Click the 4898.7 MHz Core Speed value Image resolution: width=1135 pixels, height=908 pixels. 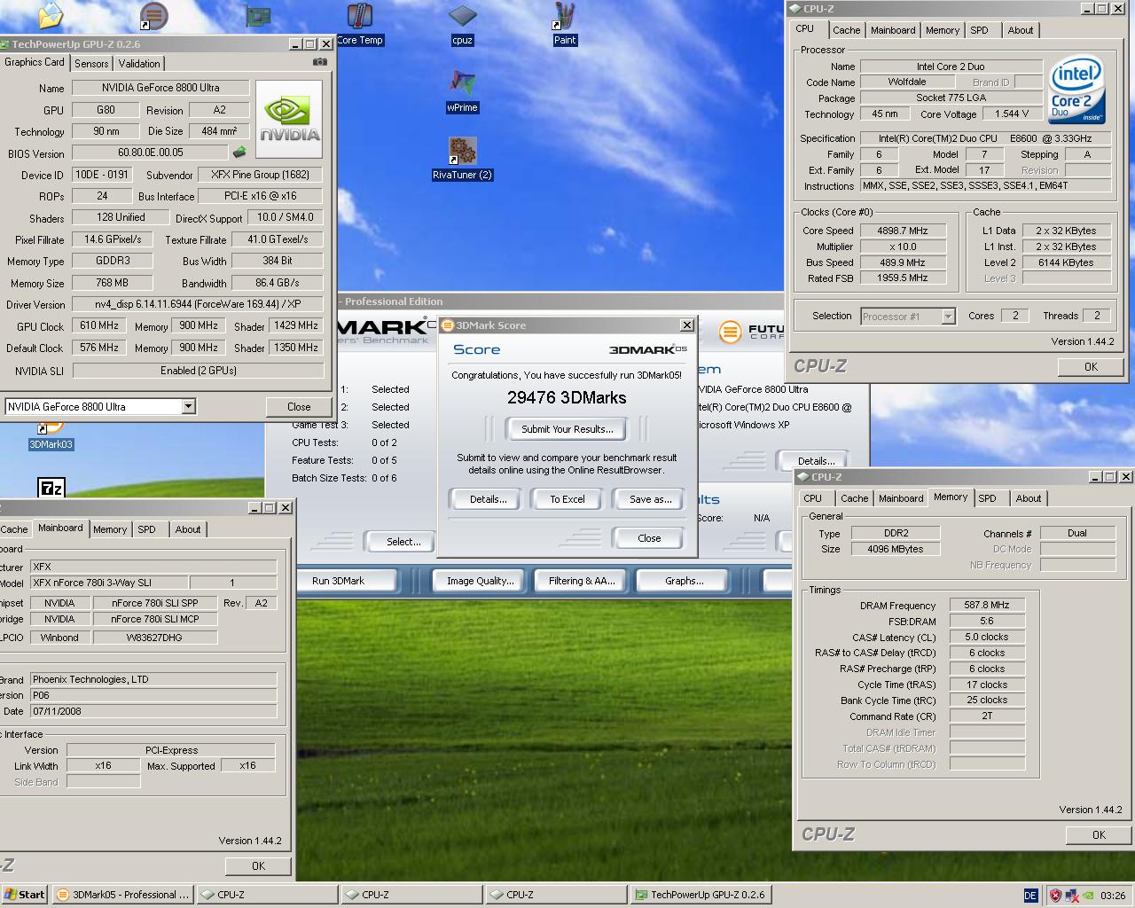pyautogui.click(x=903, y=231)
